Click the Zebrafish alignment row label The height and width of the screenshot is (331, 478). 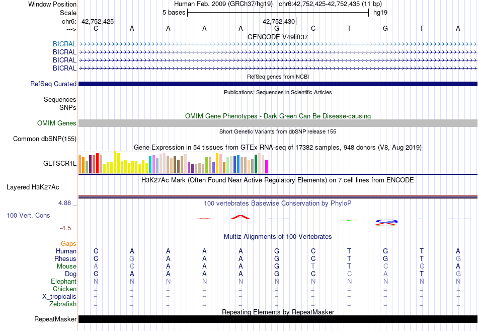[x=63, y=304]
